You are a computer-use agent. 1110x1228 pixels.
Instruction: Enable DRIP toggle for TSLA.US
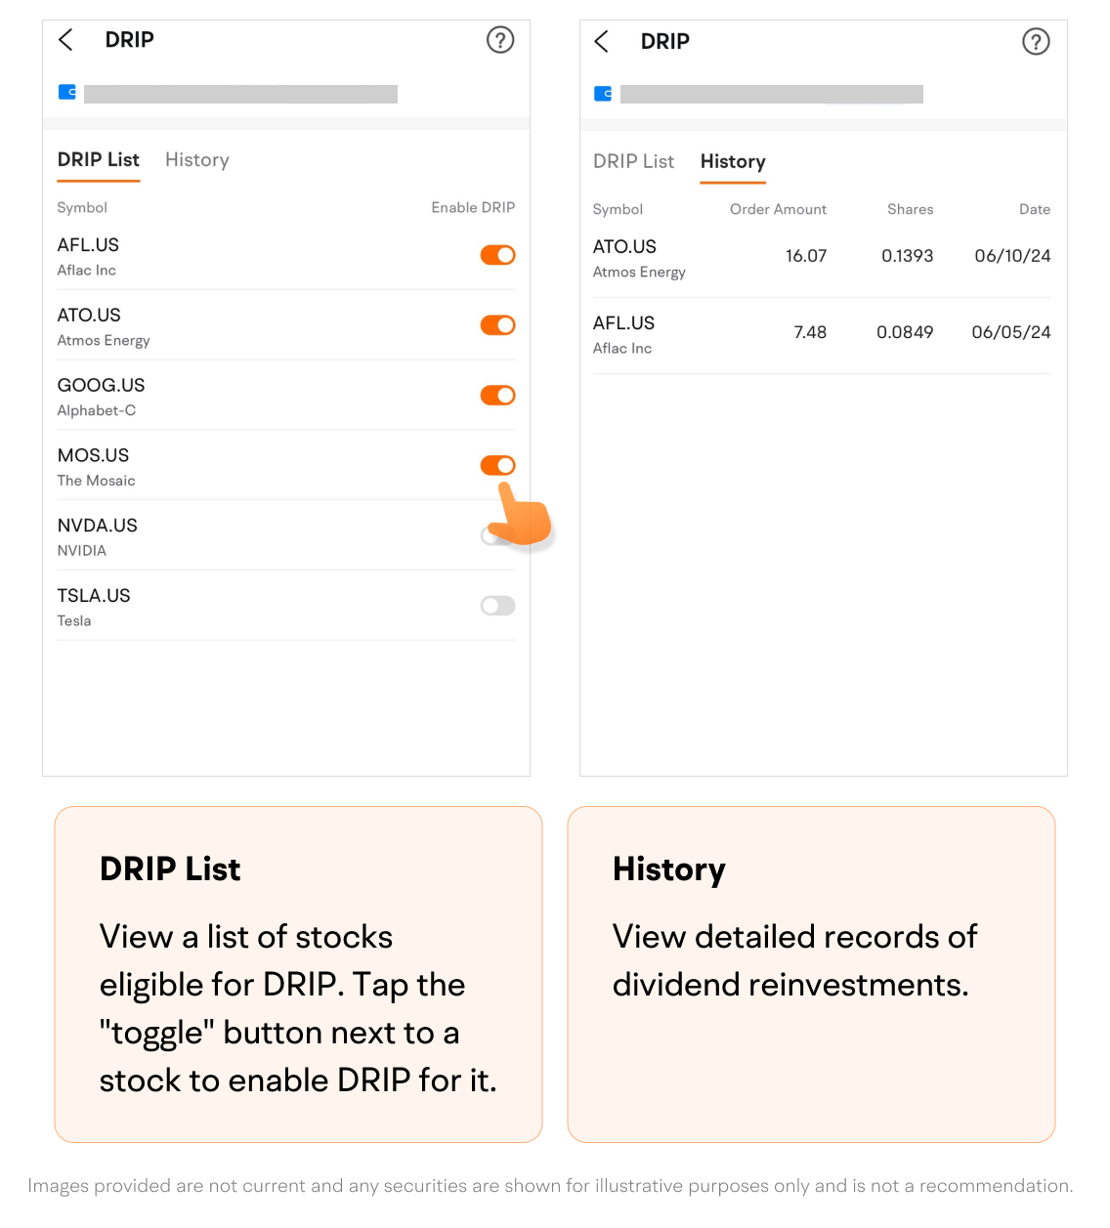click(x=497, y=607)
